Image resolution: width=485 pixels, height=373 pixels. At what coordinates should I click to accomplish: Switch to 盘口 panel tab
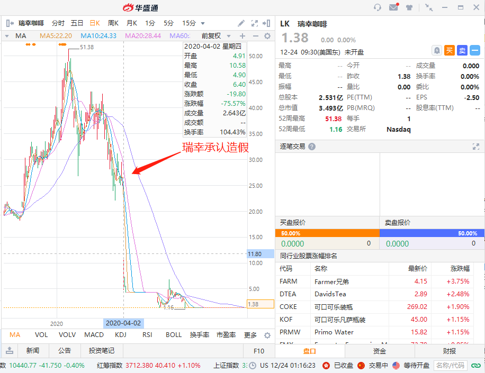tap(310, 351)
